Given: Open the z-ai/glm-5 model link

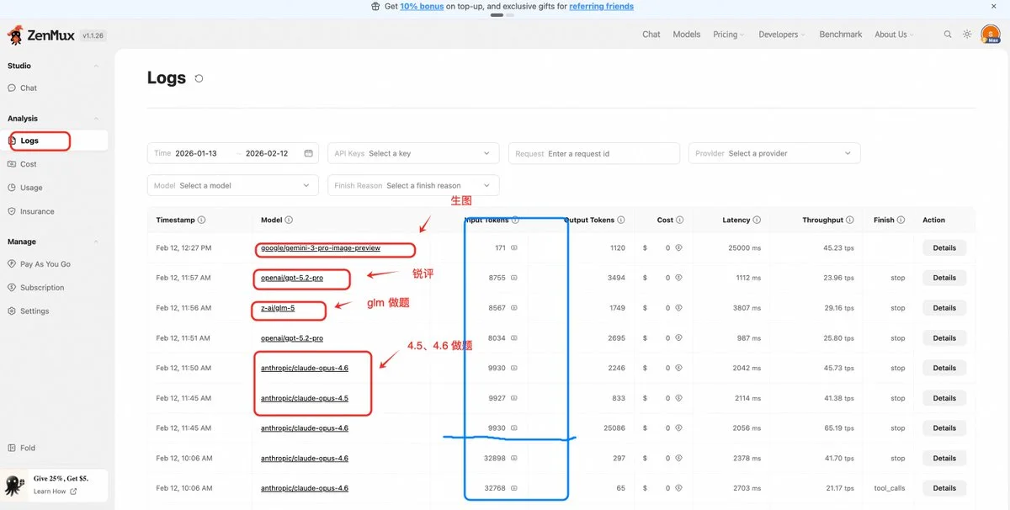Looking at the screenshot, I should (x=278, y=308).
